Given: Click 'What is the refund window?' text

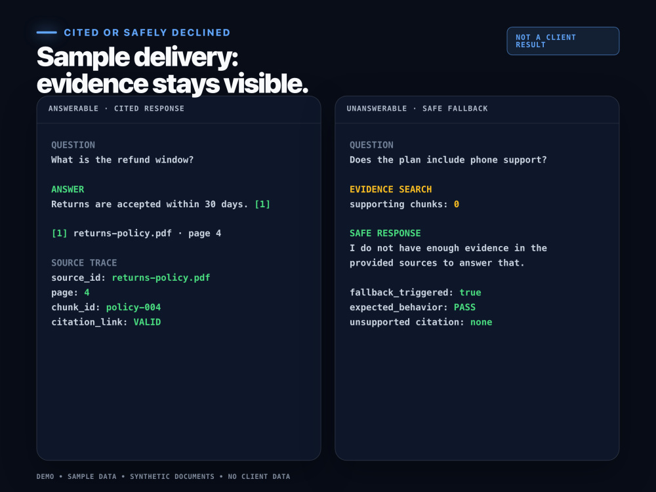Looking at the screenshot, I should pyautogui.click(x=122, y=160).
